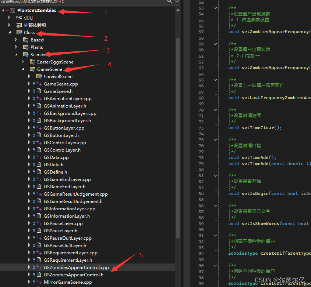The width and height of the screenshot is (311, 287).
Task: Click the cpp file icon of GameScene.cpp
Action: (x=39, y=84)
